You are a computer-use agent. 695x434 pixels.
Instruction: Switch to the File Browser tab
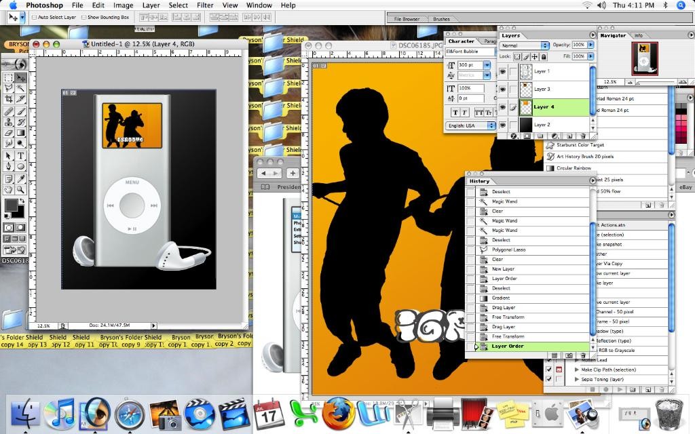[x=407, y=19]
